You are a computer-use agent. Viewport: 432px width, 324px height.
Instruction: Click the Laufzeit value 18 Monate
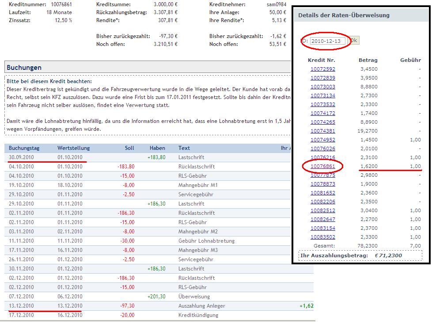pos(59,12)
